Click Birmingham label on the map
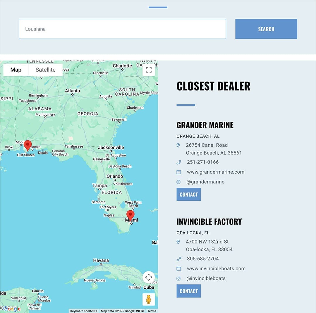The width and height of the screenshot is (316, 313). [38, 95]
